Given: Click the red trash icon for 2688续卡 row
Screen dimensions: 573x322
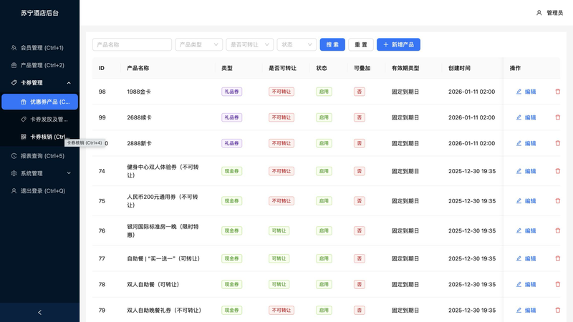Looking at the screenshot, I should (x=558, y=117).
